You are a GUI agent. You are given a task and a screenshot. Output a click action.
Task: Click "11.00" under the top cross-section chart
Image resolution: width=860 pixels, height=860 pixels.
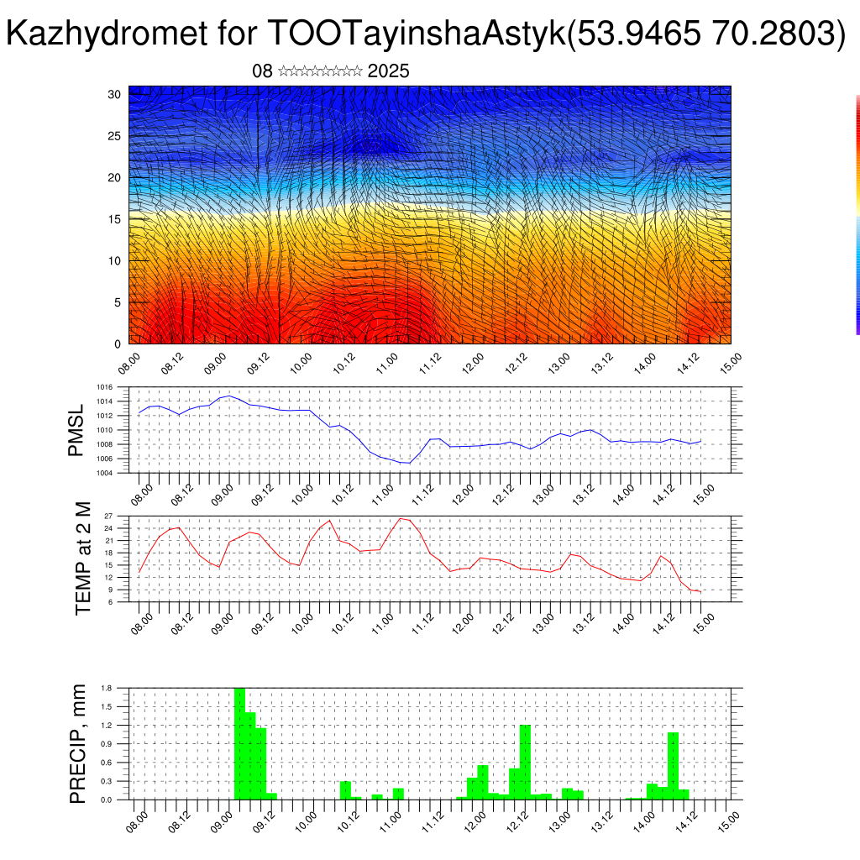coord(387,363)
